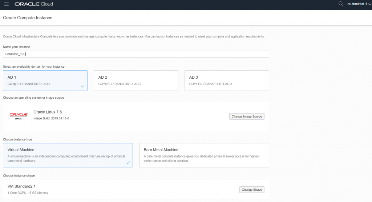Viewport: 372px width, 202px height.
Task: Select availability domain AD 1
Action: (x=45, y=80)
